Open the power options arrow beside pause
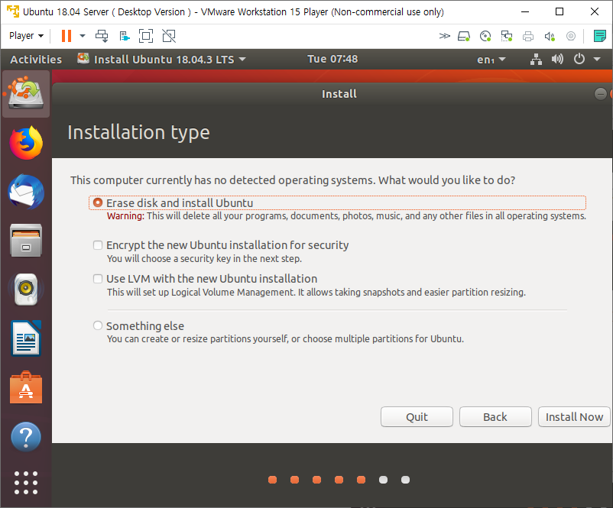This screenshot has height=508, width=613. pos(83,36)
